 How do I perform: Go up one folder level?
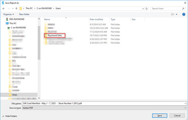[x=17, y=8]
